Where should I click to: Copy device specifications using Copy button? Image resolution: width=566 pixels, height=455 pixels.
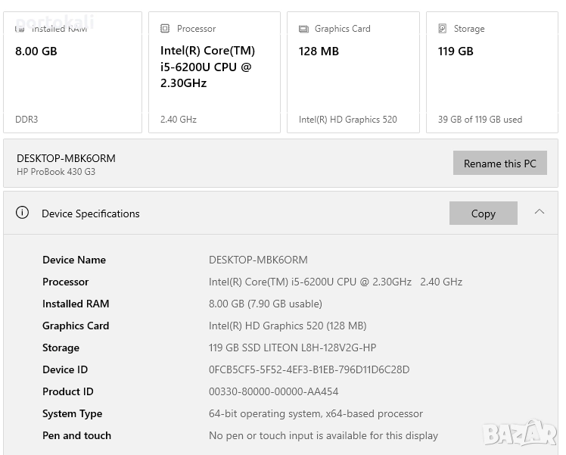(483, 213)
